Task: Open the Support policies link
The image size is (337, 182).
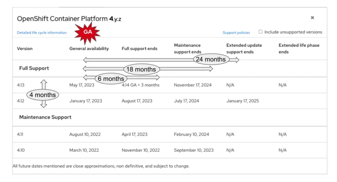Action: [x=236, y=32]
